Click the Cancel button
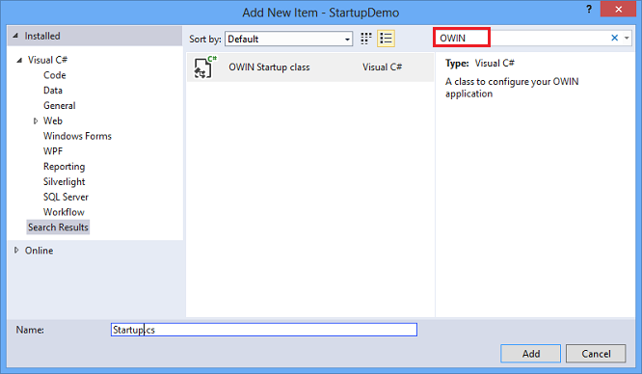Screen dimensions: 642x374 tap(596, 354)
